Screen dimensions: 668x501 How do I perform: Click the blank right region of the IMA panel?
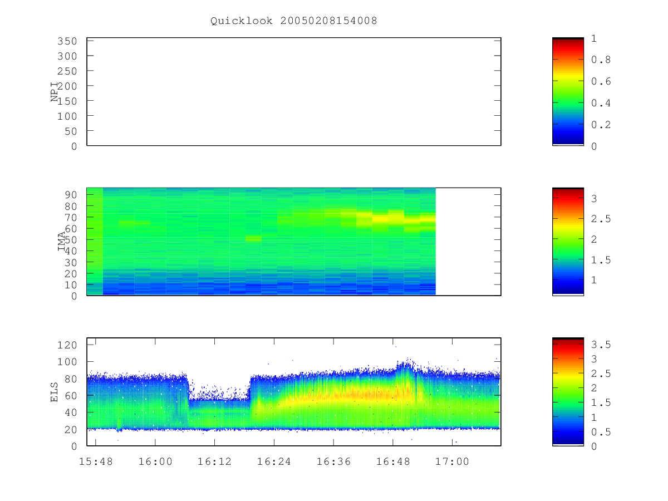(x=468, y=242)
